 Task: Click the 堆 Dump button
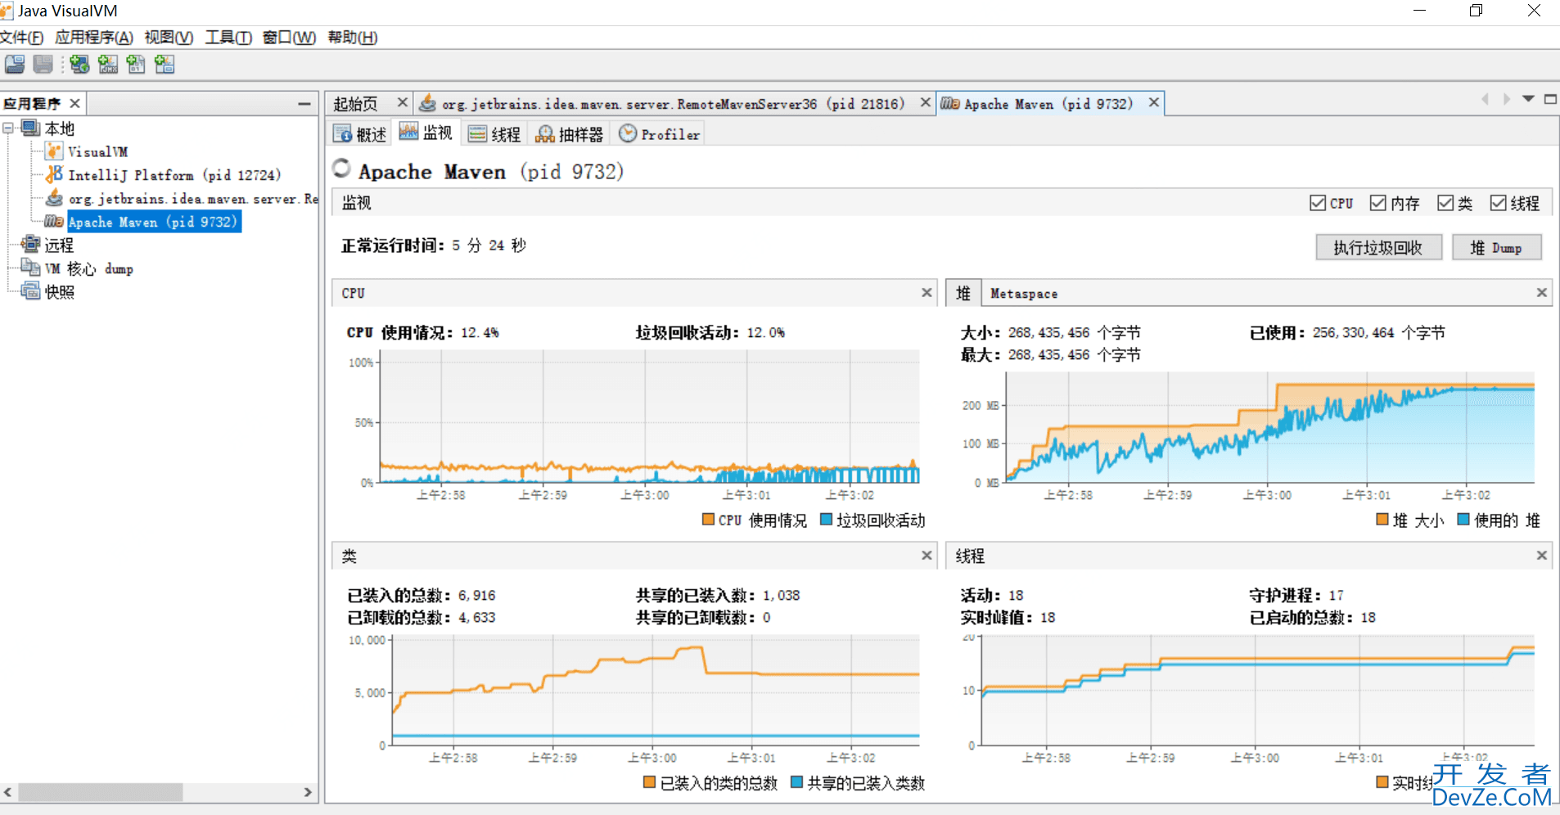(x=1496, y=247)
